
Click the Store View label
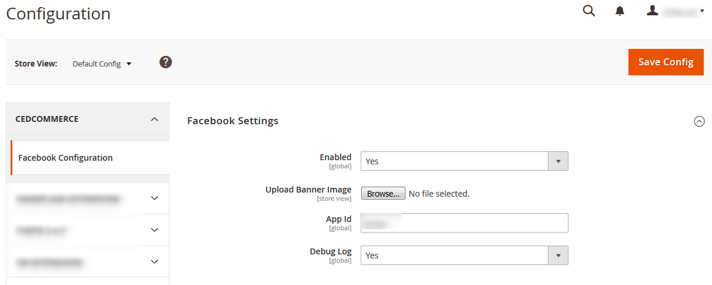[36, 64]
